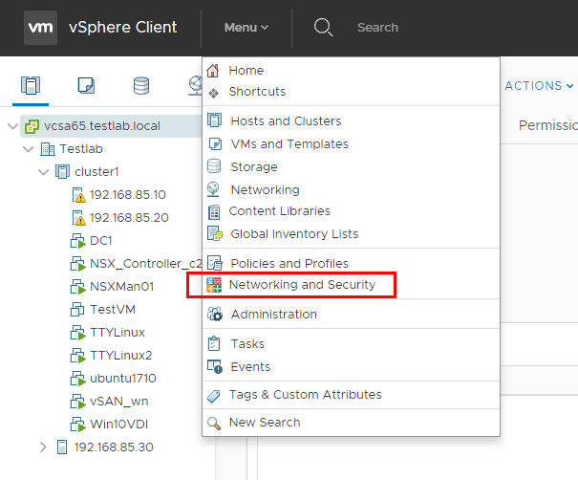578x480 pixels.
Task: Collapse the Testlab datacenter node
Action: 27,149
